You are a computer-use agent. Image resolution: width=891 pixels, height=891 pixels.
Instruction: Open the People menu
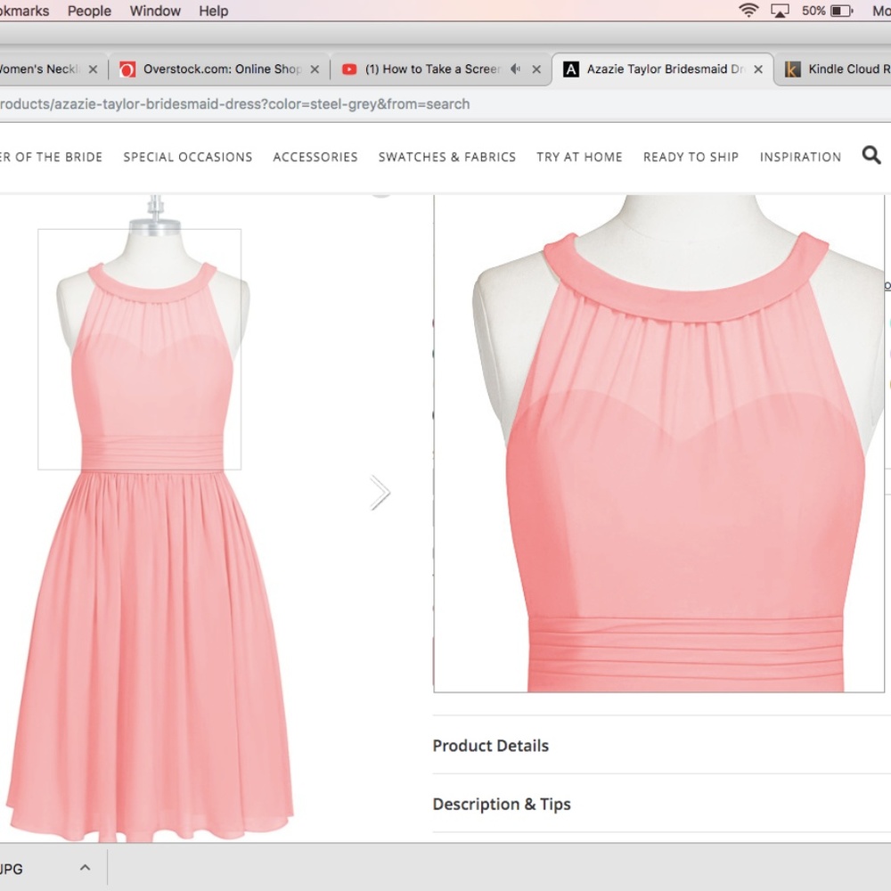(89, 11)
